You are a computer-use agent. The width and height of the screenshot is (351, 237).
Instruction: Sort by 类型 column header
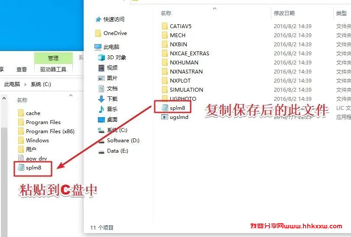(x=341, y=13)
